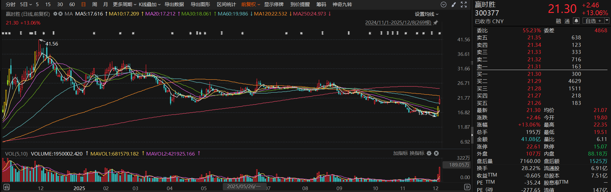The image size is (611, 192).
Task: Click the 买一 price 21.30
Action: [534, 74]
